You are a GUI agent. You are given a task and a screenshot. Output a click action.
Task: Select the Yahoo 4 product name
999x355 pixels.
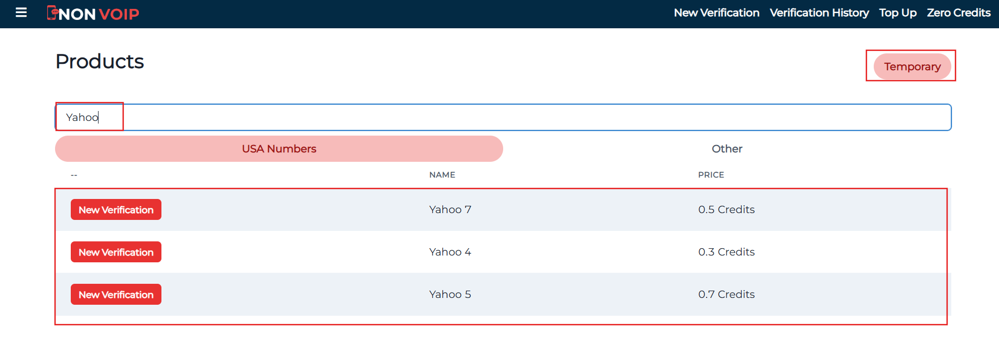450,252
